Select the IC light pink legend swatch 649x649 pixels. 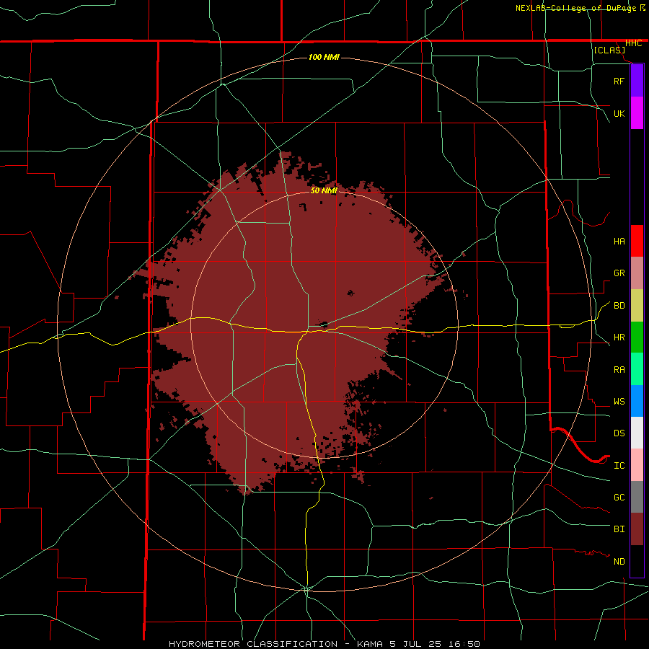point(637,465)
